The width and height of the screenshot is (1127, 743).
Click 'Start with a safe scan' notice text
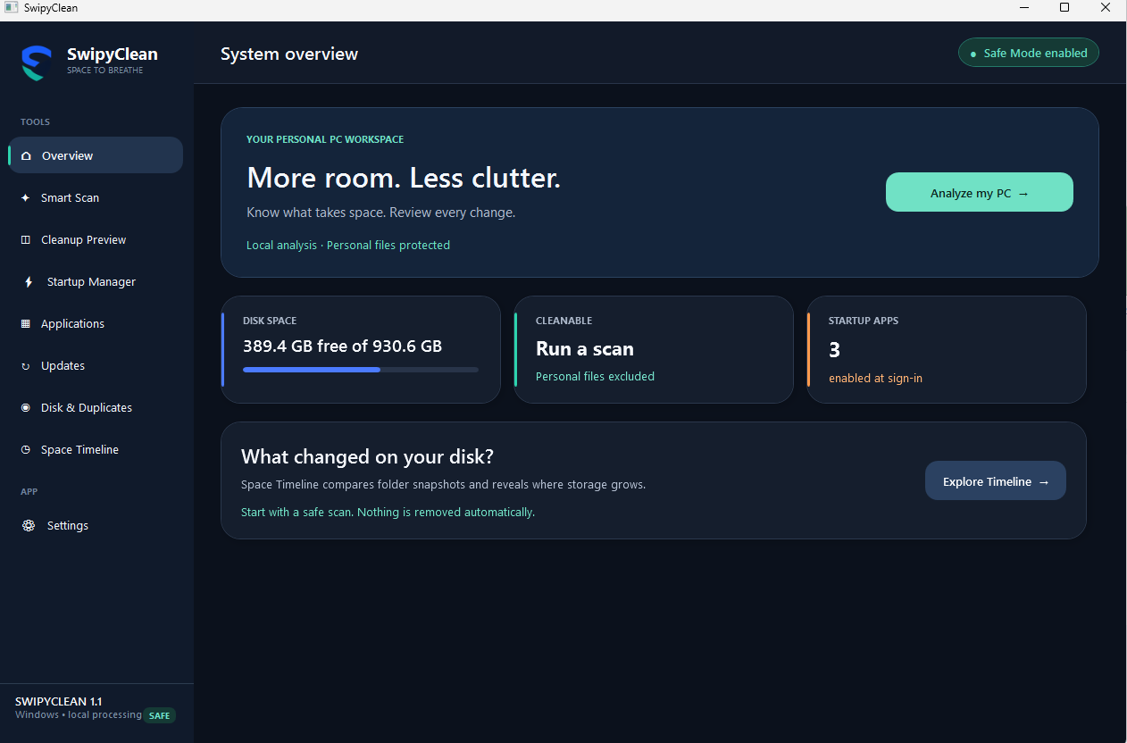388,512
